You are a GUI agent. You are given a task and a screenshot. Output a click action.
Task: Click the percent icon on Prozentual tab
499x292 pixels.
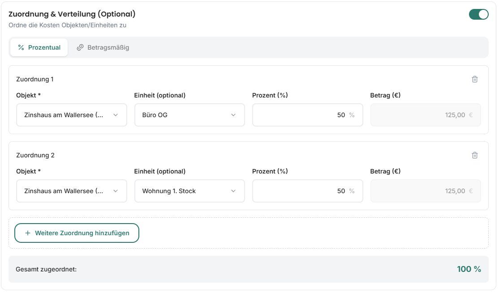21,47
